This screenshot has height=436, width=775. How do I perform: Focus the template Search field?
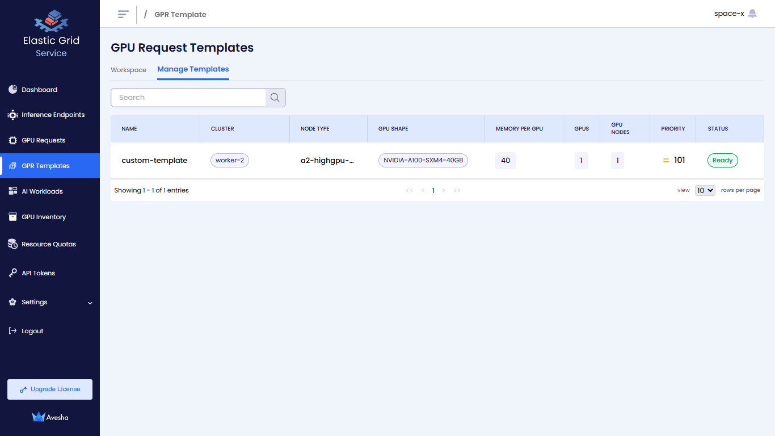pos(188,98)
